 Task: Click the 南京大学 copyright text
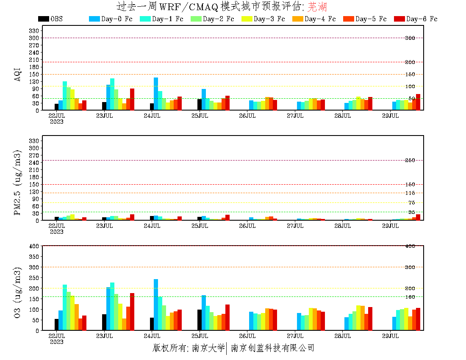coord(208,348)
